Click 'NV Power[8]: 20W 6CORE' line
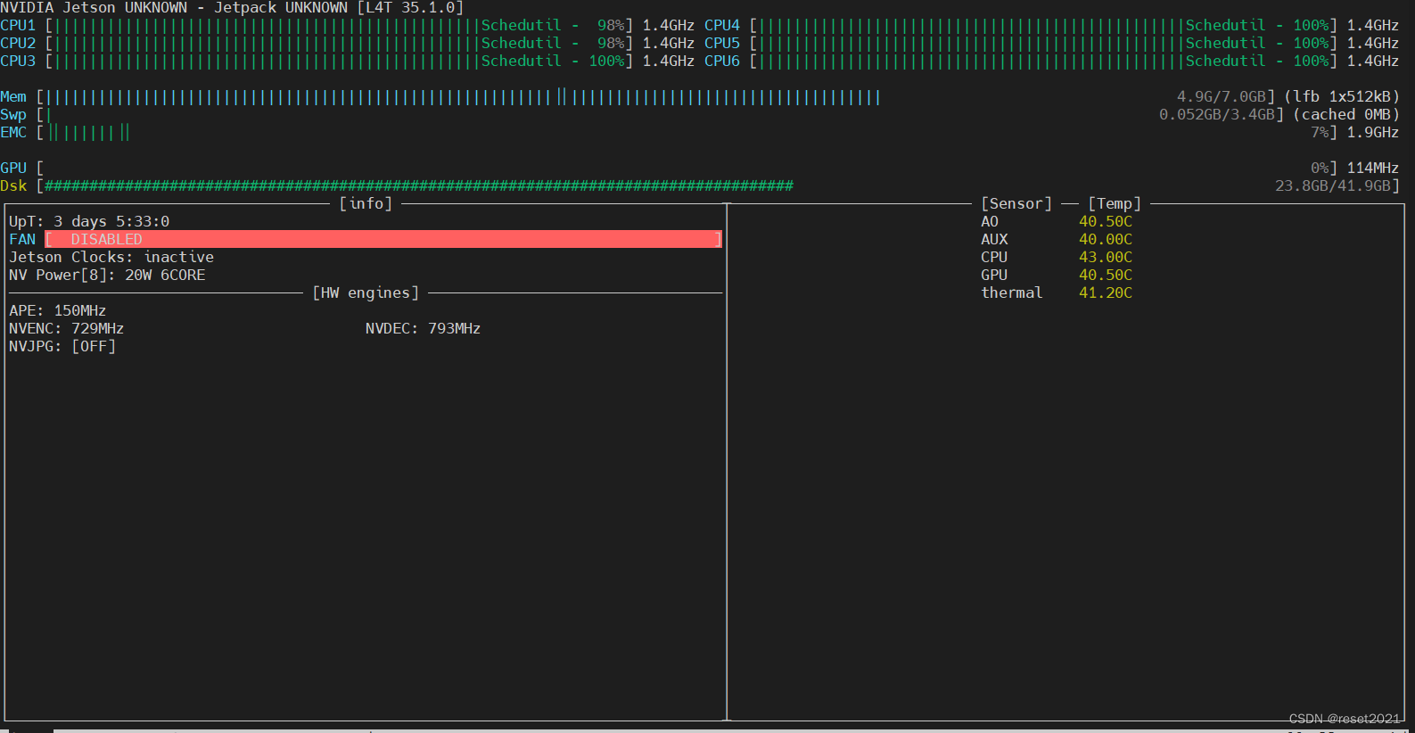Image resolution: width=1415 pixels, height=733 pixels. pyautogui.click(x=107, y=275)
